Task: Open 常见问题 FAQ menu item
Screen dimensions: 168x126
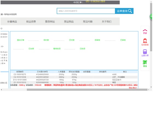Action: 88,21
